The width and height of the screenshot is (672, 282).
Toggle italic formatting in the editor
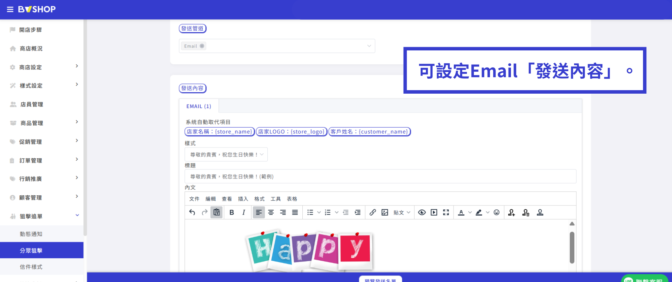(244, 212)
